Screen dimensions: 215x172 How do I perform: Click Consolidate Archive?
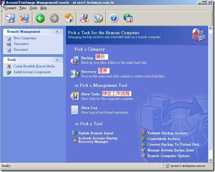coord(163,139)
